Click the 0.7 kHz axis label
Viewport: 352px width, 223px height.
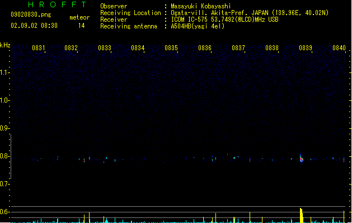pos(4,184)
